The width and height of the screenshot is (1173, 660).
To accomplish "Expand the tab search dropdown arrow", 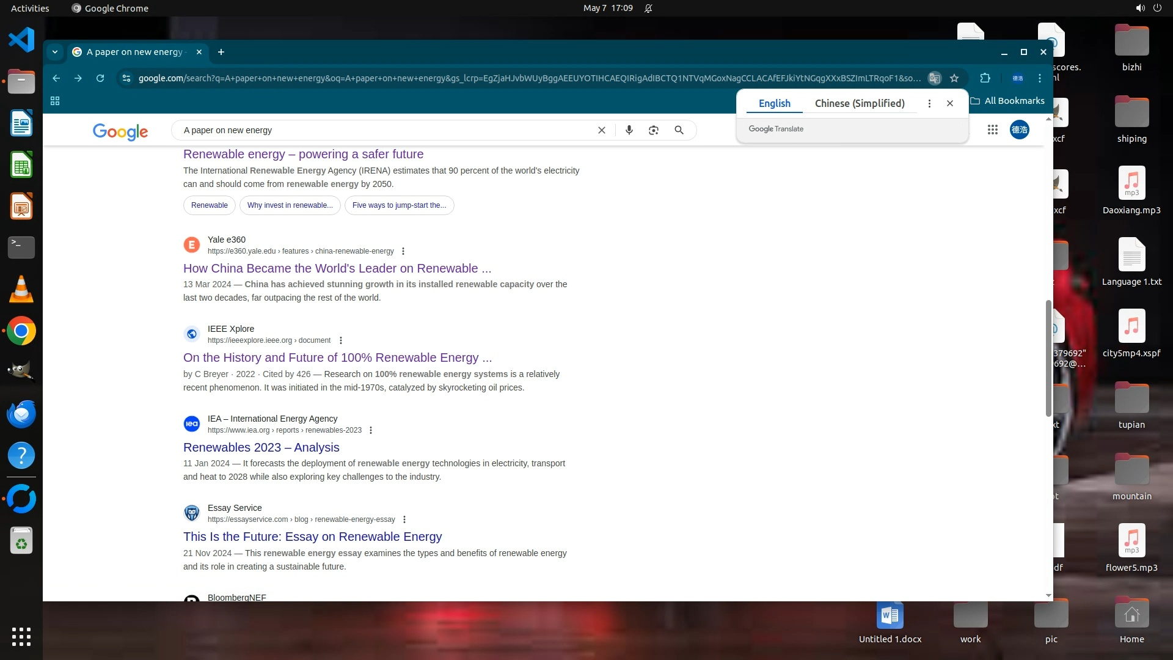I will tap(55, 52).
